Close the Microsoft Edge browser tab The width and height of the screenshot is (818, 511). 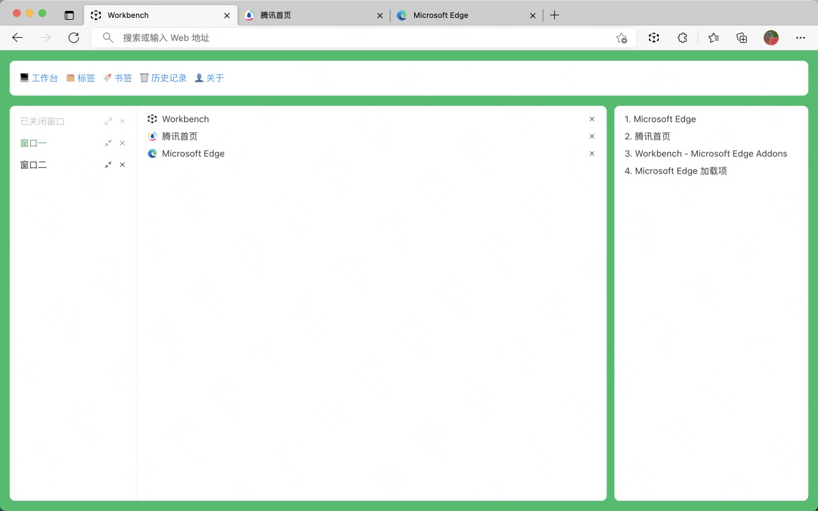(533, 15)
